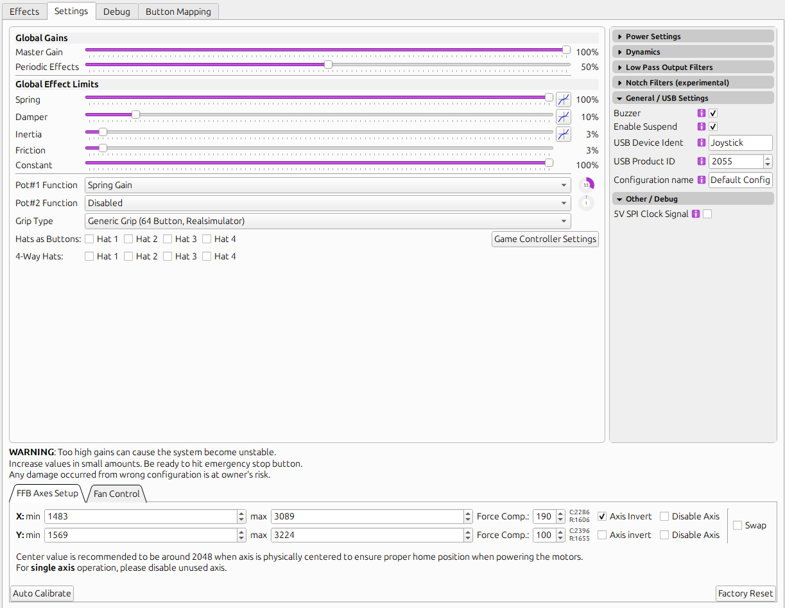Click the USB Device Ident text field
785x608 pixels.
click(x=741, y=143)
